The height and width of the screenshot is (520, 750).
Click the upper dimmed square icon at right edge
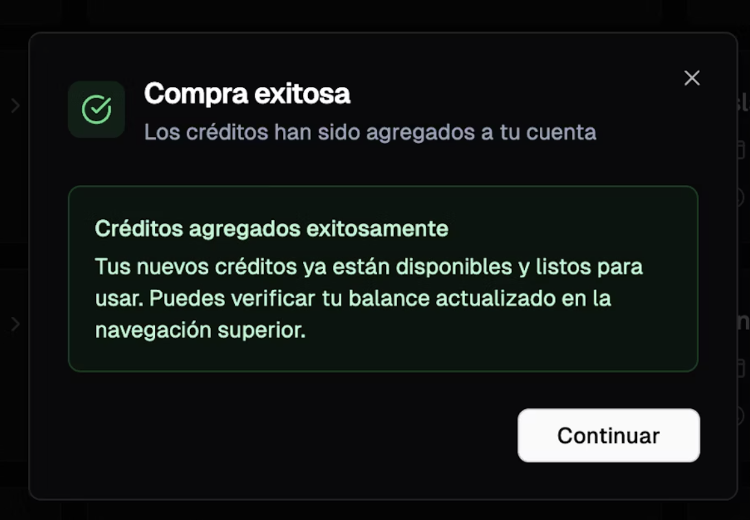click(742, 150)
